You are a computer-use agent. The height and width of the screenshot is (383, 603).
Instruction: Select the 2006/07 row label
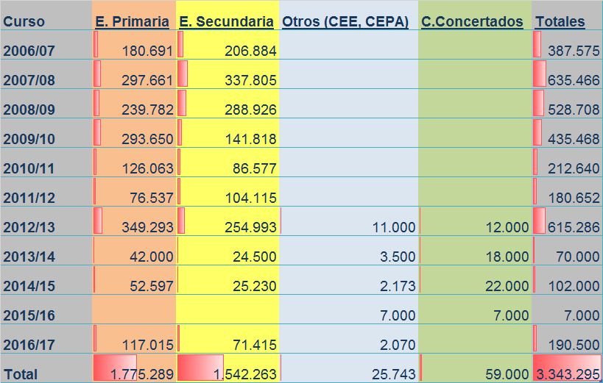(29, 51)
